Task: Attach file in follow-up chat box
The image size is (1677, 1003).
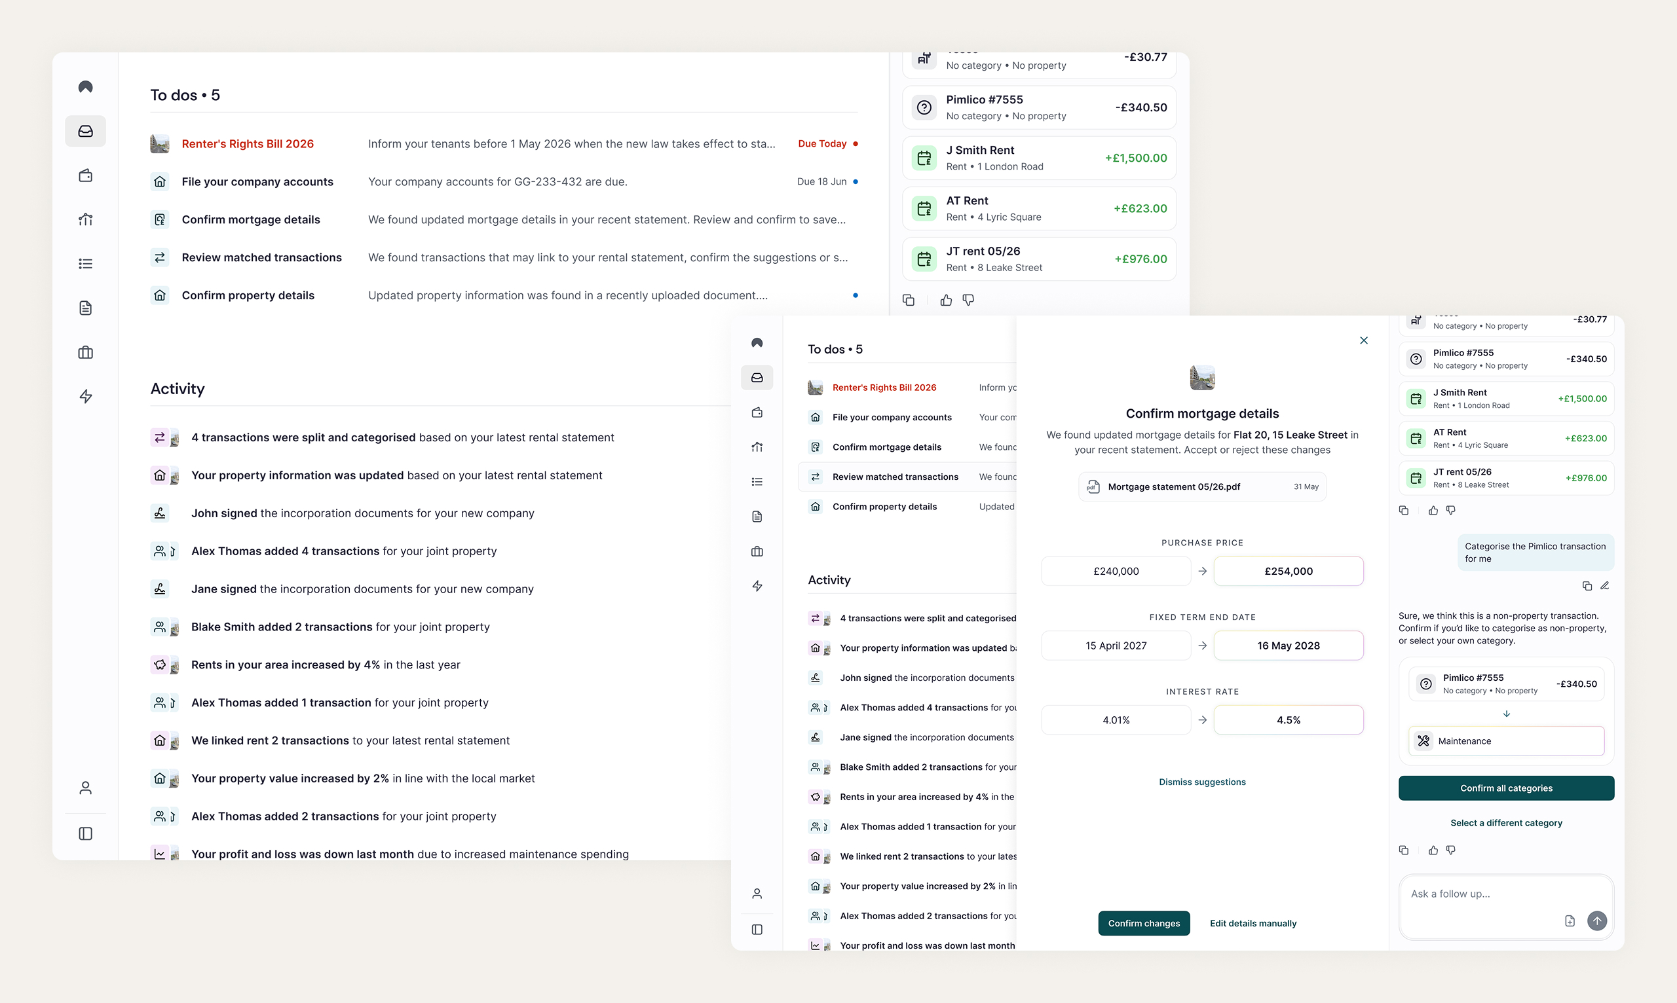Action: point(1570,921)
